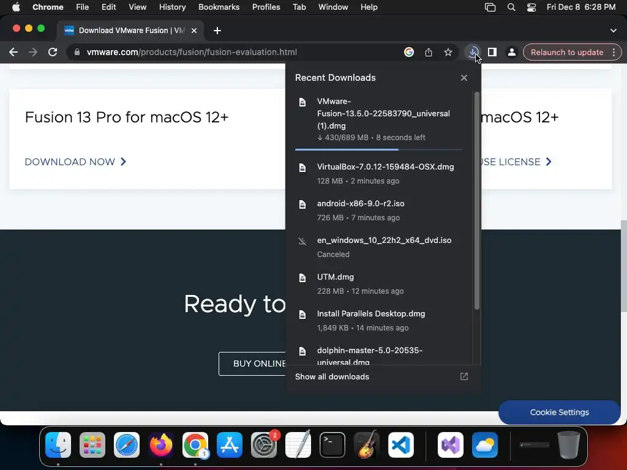Open Cookie Settings
The width and height of the screenshot is (627, 470).
[560, 412]
